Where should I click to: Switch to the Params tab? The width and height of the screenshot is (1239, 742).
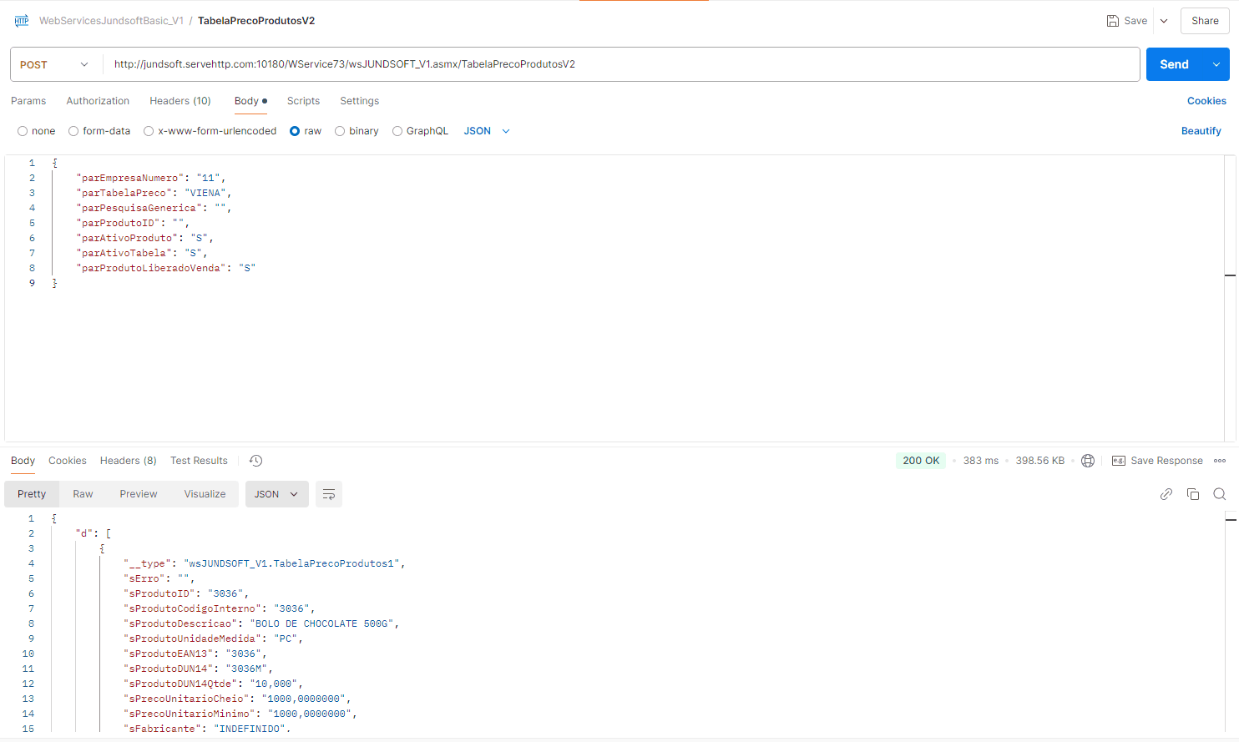pyautogui.click(x=28, y=101)
